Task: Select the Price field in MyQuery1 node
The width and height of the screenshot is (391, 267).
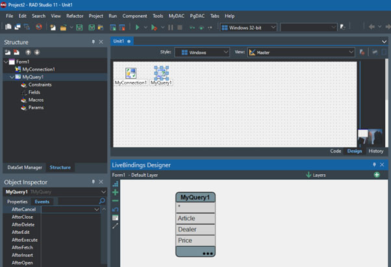Action: point(195,240)
